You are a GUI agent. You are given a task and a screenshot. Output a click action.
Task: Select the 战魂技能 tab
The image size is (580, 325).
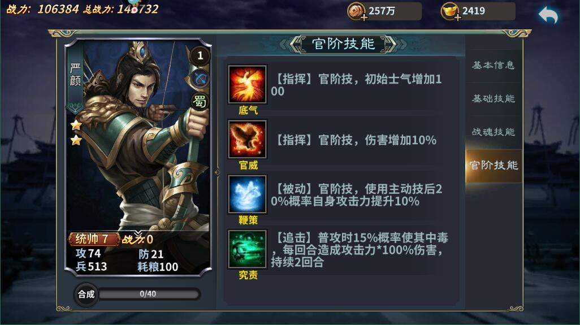click(493, 132)
